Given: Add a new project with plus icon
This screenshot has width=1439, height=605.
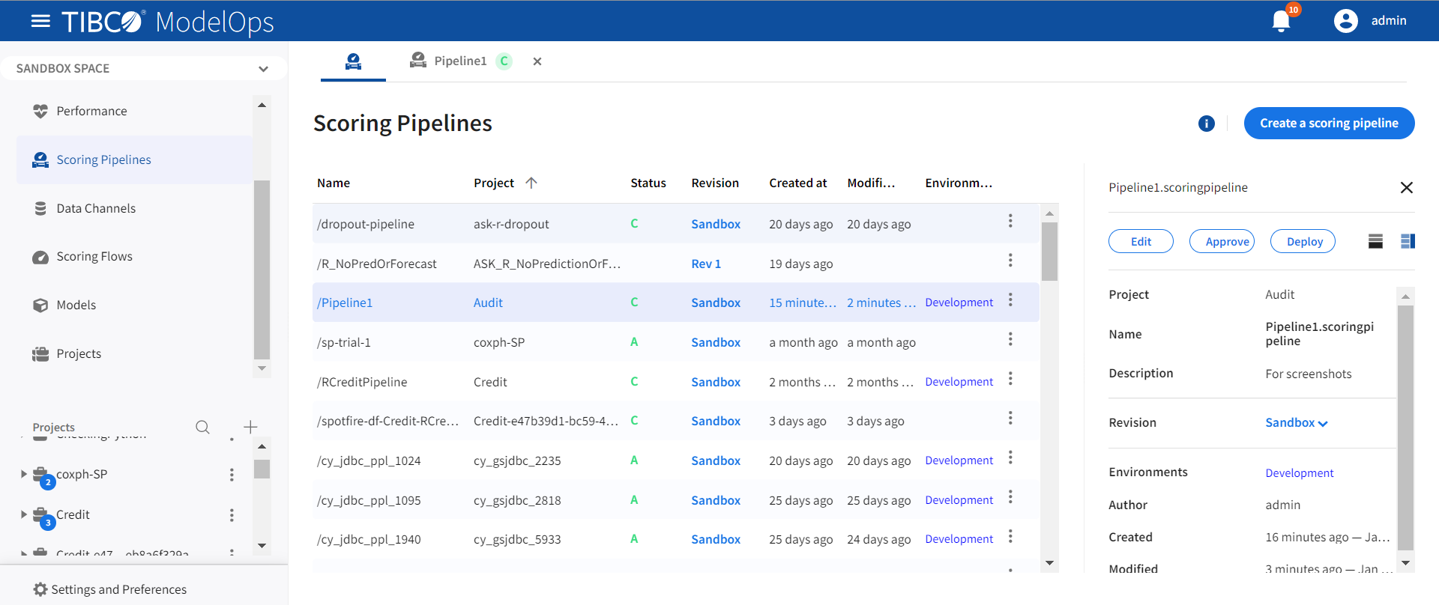Looking at the screenshot, I should [250, 427].
